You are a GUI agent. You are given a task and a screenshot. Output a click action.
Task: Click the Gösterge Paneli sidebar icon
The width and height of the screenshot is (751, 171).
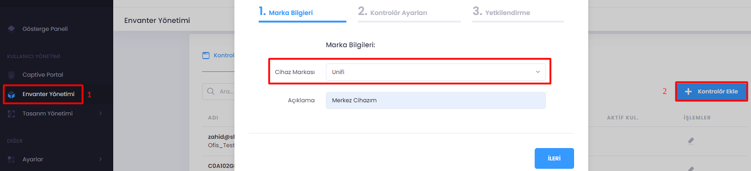click(x=11, y=29)
